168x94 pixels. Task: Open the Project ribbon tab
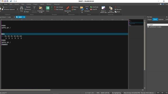[35, 4]
